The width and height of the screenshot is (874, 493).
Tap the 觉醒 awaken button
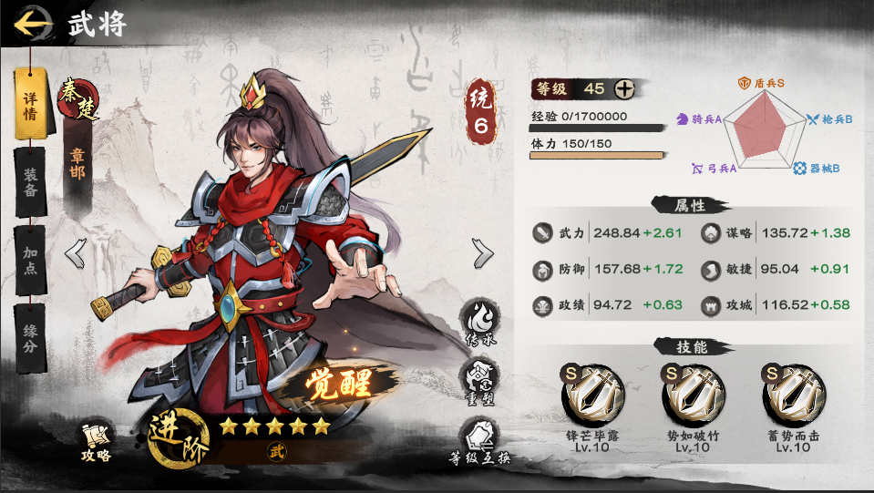(338, 385)
